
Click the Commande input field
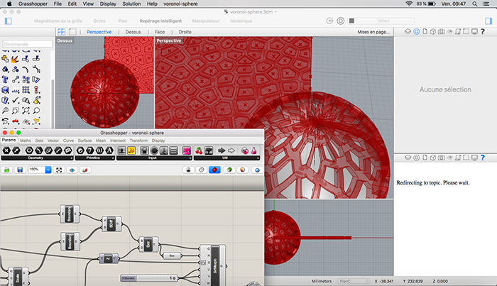pyautogui.click(x=28, y=44)
